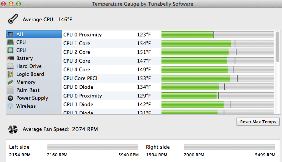Viewport: 282px width, 162px height.
Task: Select the GPU 0 Diode row label
Action: coord(78,87)
